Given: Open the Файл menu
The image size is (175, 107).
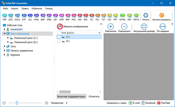Looking at the screenshot, I should (5, 8).
